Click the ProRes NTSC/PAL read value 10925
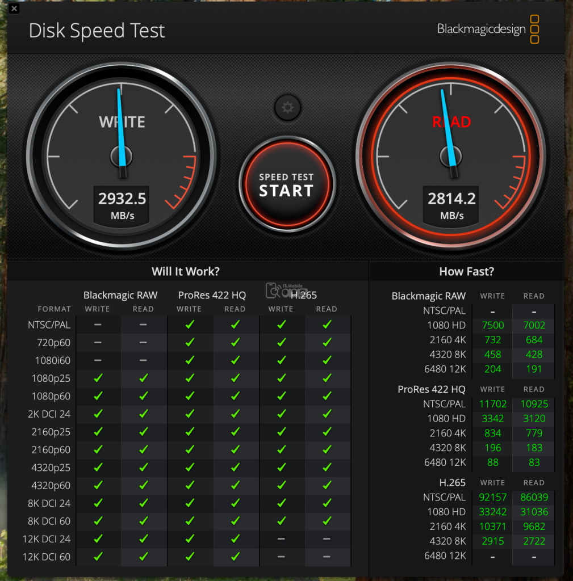This screenshot has width=573, height=581. pos(534,404)
